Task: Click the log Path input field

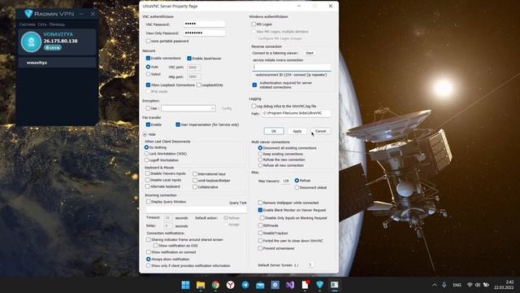Action: click(x=296, y=113)
